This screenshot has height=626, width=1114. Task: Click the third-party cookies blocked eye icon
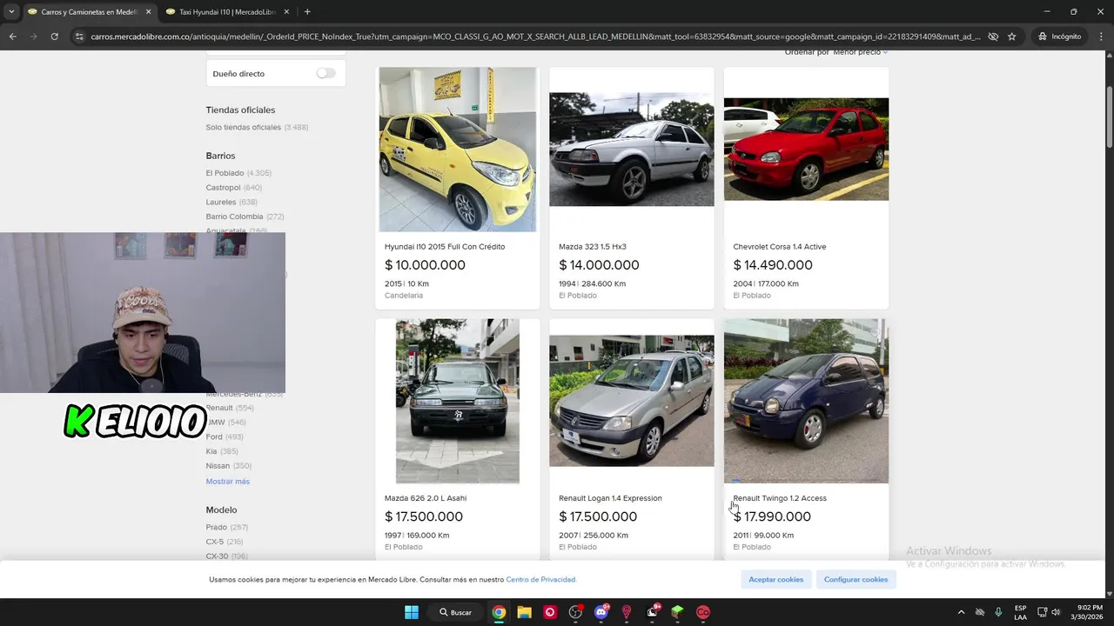pyautogui.click(x=993, y=37)
